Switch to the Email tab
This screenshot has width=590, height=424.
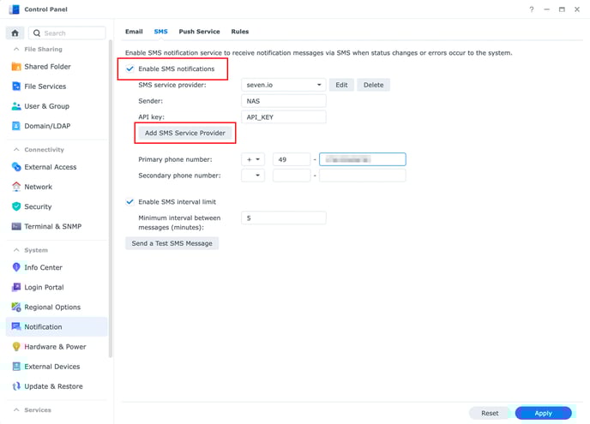point(134,32)
